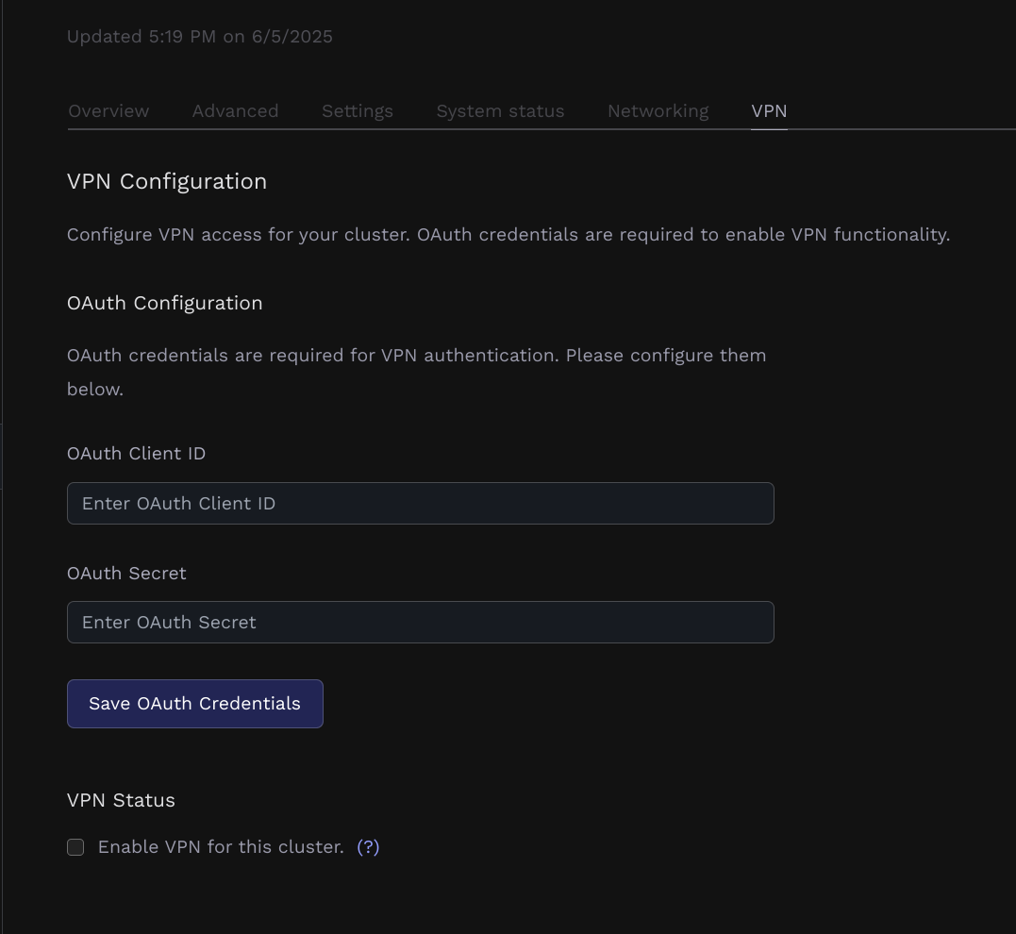Click the thin scrollbar on the left edge
1016x934 pixels.
pos(4,456)
